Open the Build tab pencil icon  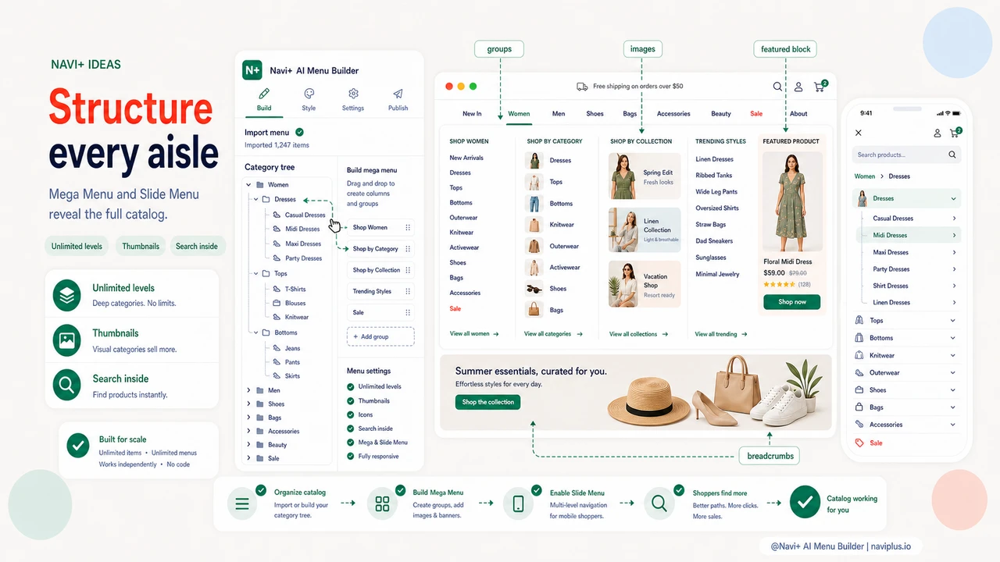pos(264,94)
